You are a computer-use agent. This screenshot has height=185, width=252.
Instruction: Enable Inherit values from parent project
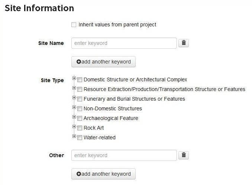(74, 25)
